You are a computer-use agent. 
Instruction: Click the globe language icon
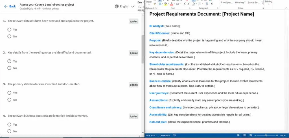click(117, 6)
